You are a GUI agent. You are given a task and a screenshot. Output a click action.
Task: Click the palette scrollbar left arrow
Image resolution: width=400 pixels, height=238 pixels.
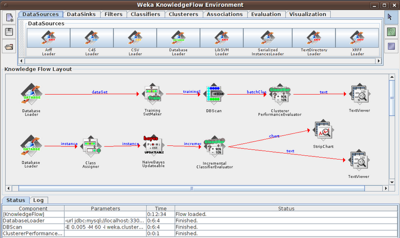point(21,61)
